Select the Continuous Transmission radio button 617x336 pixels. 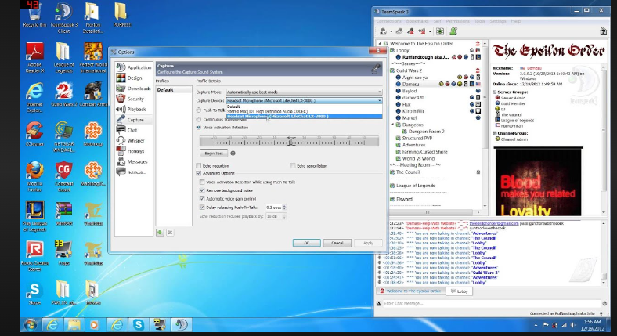pos(199,119)
